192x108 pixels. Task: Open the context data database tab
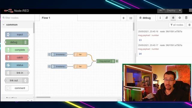pyautogui.click(x=186, y=18)
